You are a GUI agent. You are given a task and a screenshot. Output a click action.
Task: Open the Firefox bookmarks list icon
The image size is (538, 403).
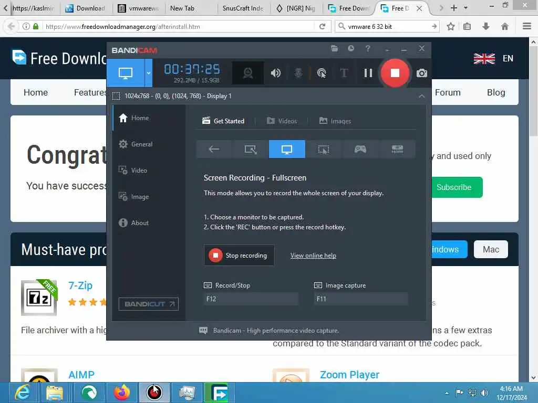pos(467,26)
